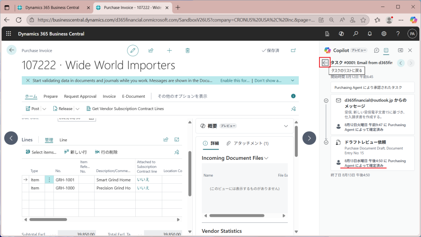Open the Edge Copilot sidebar icon
The height and width of the screenshot is (237, 421).
tap(413, 20)
